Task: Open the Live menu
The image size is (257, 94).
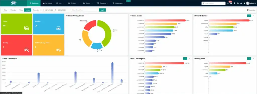Action: coord(60,3)
